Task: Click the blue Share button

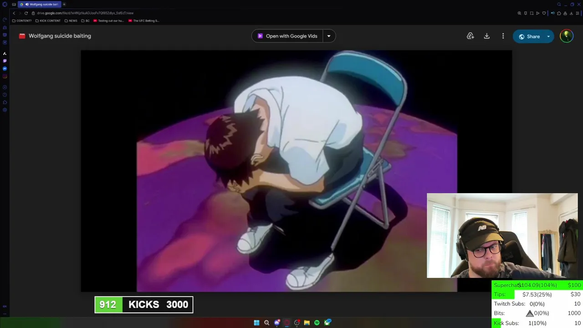Action: coord(529,36)
